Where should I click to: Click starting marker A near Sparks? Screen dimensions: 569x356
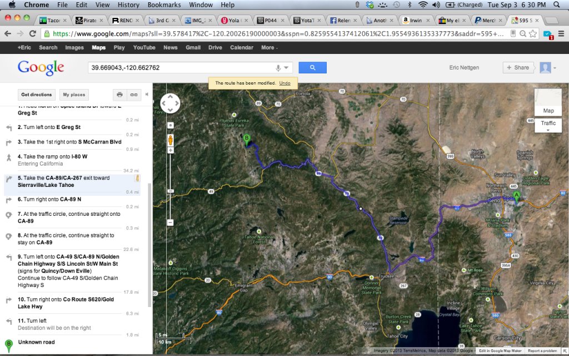pyautogui.click(x=516, y=196)
